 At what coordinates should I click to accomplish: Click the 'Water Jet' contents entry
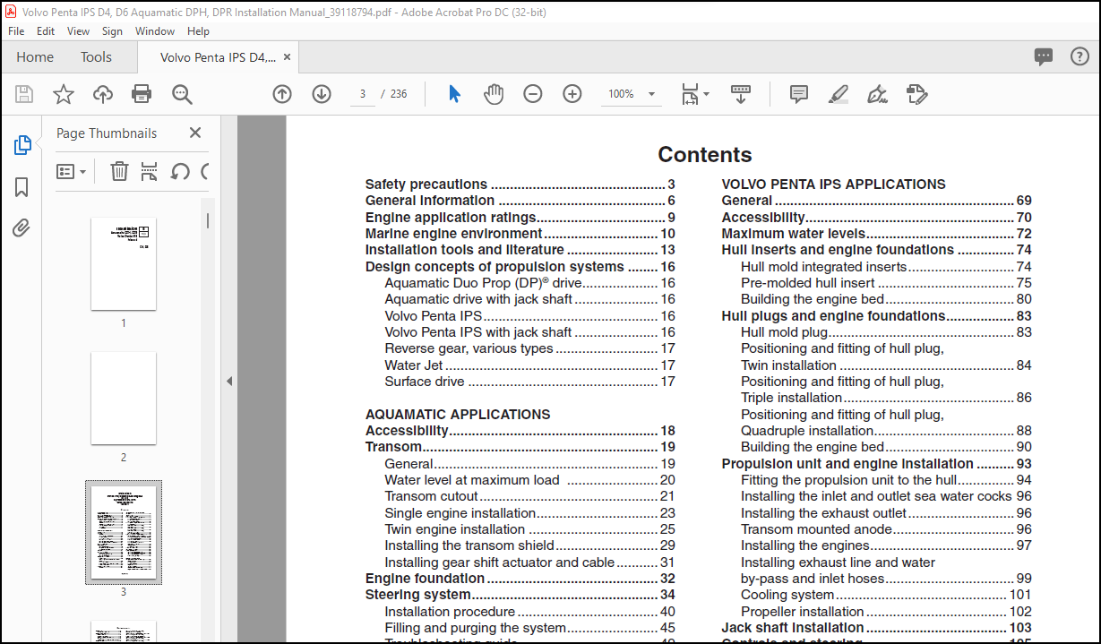530,365
